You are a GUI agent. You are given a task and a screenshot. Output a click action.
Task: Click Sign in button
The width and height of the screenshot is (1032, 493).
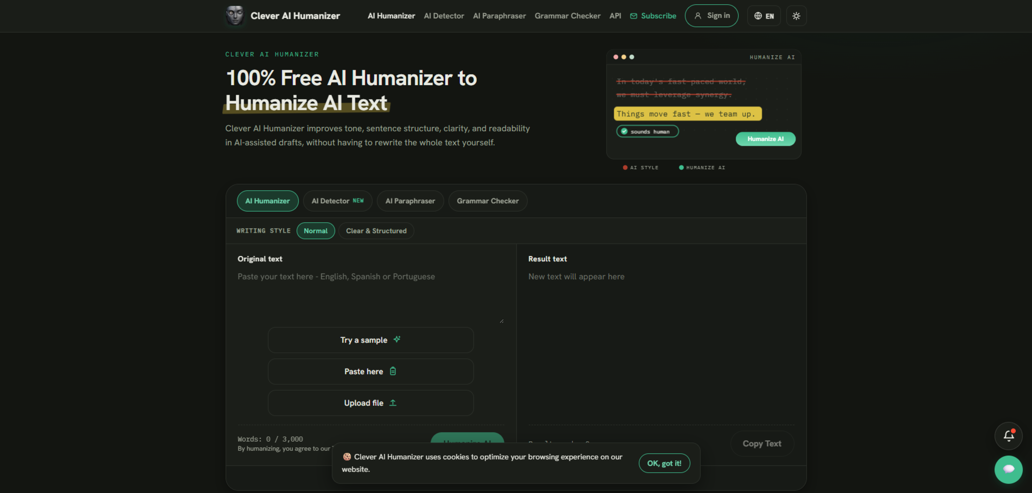pos(711,16)
